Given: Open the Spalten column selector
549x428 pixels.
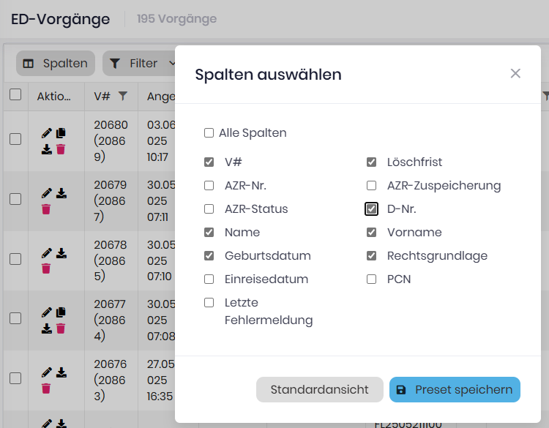Looking at the screenshot, I should click(x=56, y=64).
